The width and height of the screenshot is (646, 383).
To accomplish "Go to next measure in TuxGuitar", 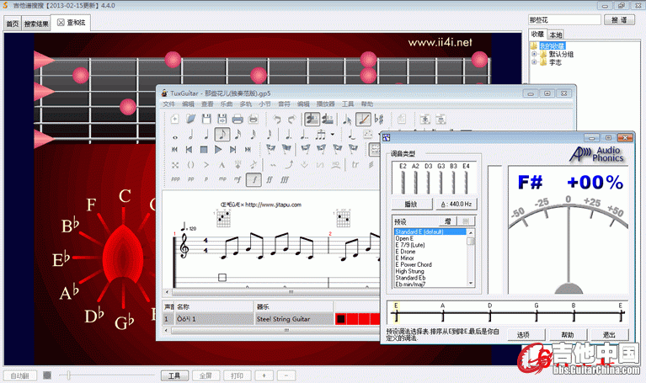I will coord(232,150).
